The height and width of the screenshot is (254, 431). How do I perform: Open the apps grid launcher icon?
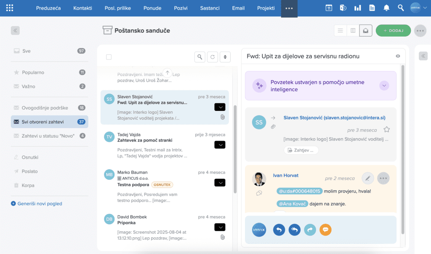click(10, 8)
